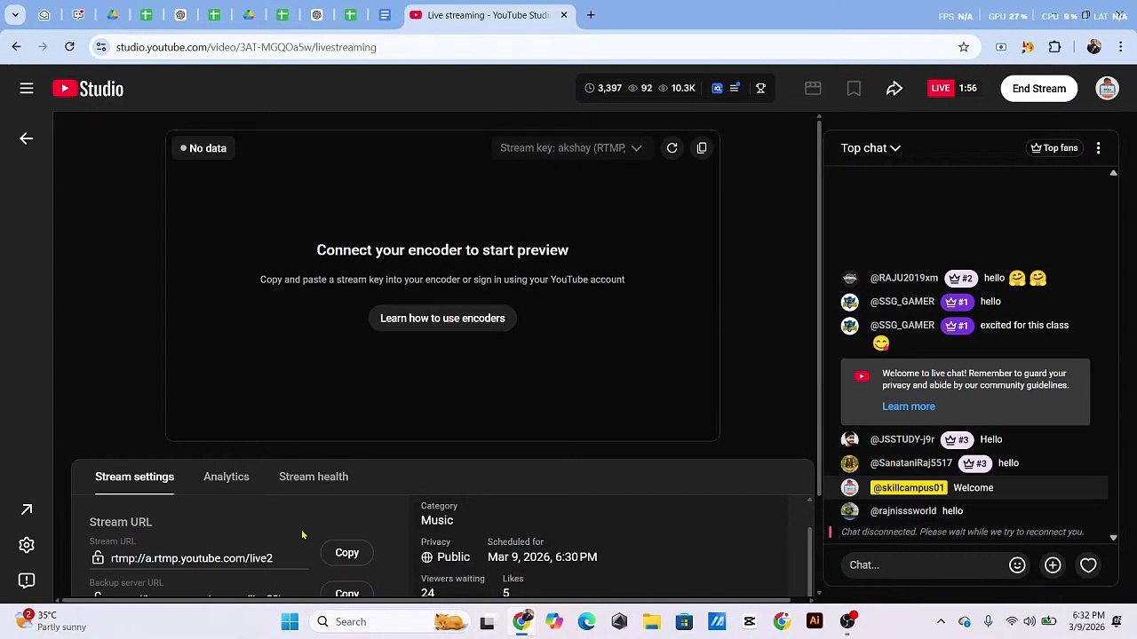Copy the Stream URL

tap(347, 553)
